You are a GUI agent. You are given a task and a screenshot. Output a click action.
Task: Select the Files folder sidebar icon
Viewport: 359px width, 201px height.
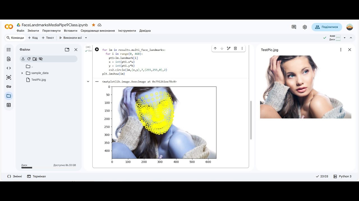coord(9,96)
